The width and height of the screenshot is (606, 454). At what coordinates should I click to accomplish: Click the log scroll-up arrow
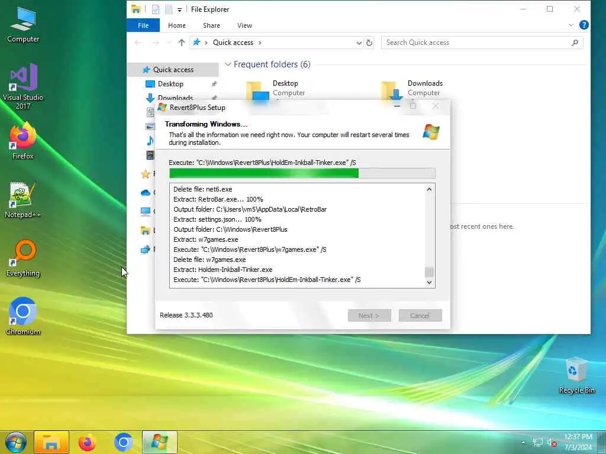pos(429,189)
